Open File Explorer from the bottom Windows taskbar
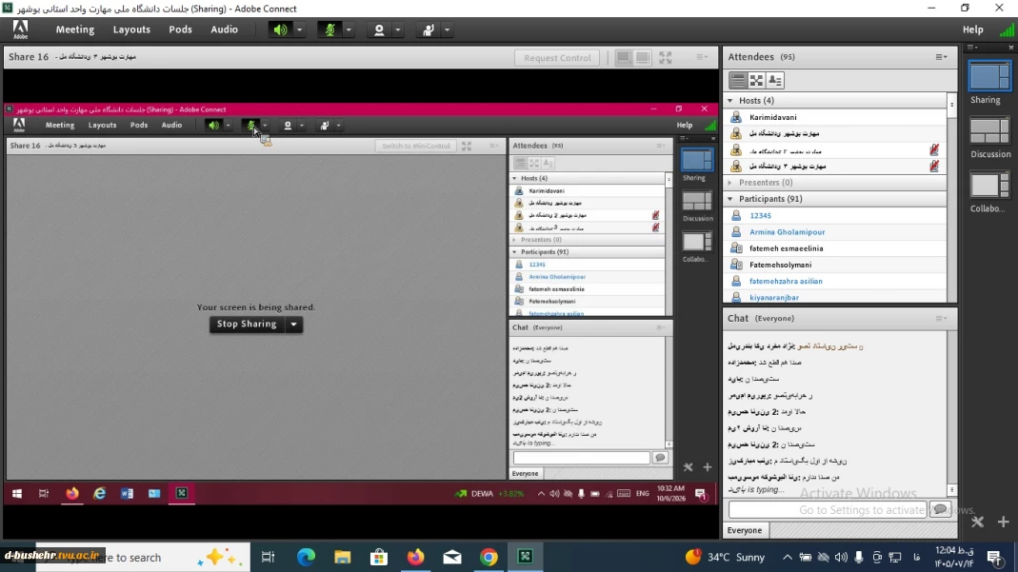Image resolution: width=1018 pixels, height=572 pixels. point(342,557)
